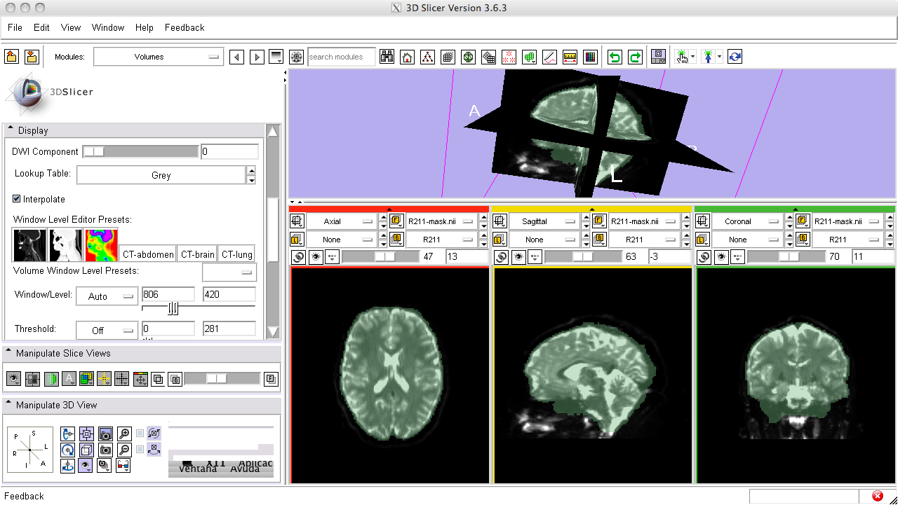Click the red-blue stereo glasses icon
This screenshot has width=898, height=505.
(x=123, y=465)
